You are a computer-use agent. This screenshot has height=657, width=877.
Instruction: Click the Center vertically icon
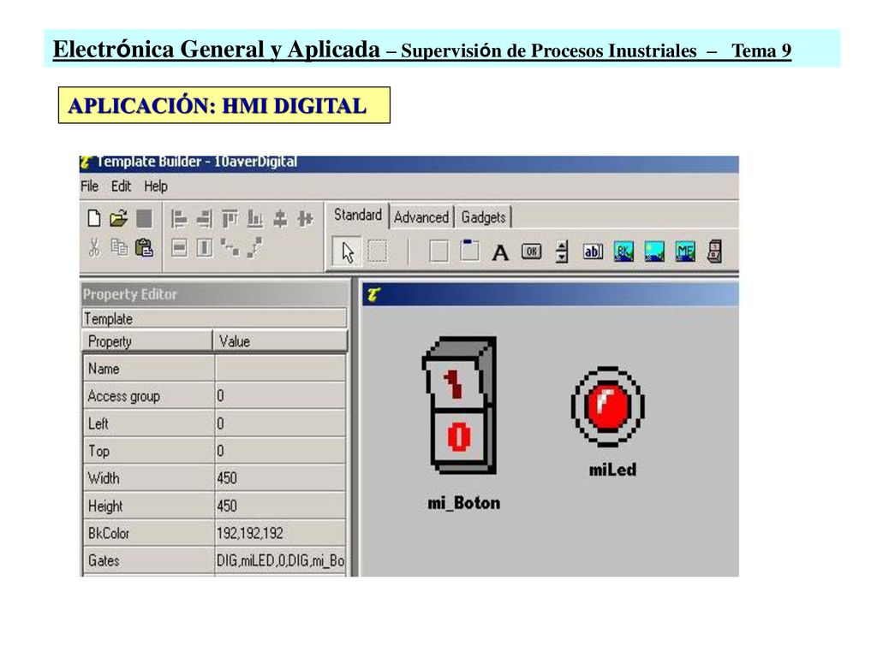pos(306,219)
